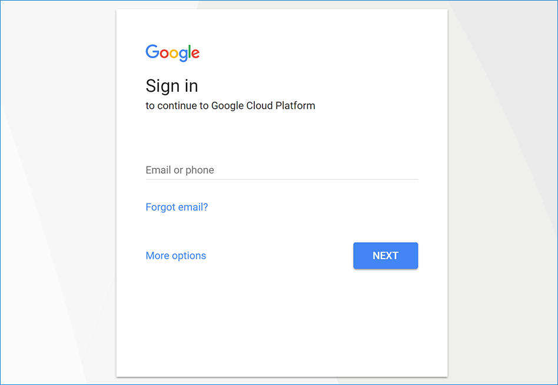Click the Google logo
This screenshot has height=385, width=558.
(172, 52)
